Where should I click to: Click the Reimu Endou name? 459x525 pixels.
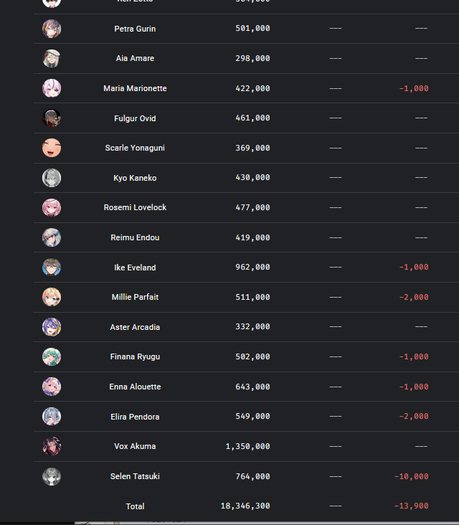[135, 237]
